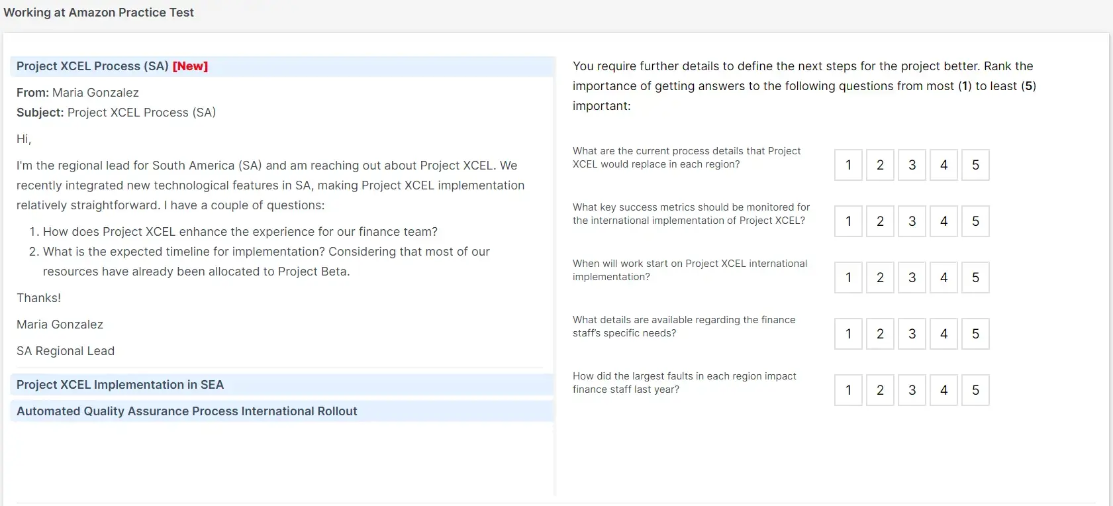Rank work start date question as 1

point(848,278)
